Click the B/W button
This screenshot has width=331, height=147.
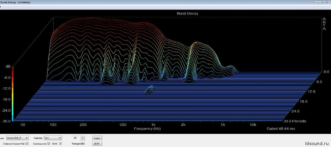click(x=97, y=144)
